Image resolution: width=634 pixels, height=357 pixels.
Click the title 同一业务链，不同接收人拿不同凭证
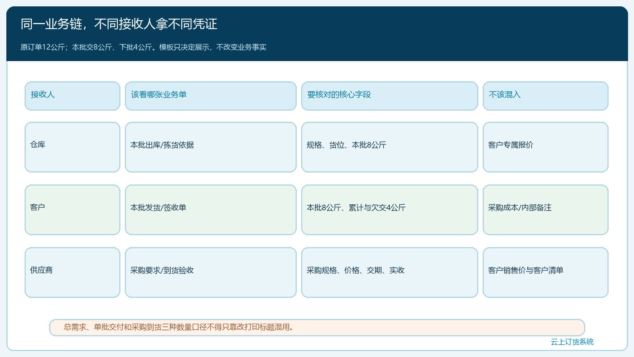(x=119, y=24)
